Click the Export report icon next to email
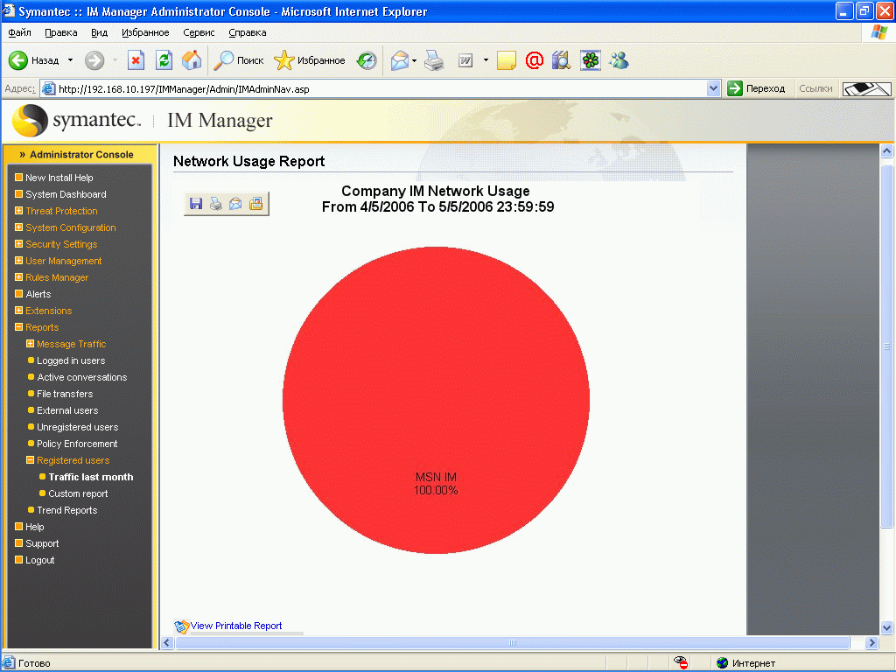The width and height of the screenshot is (896, 672). click(255, 203)
